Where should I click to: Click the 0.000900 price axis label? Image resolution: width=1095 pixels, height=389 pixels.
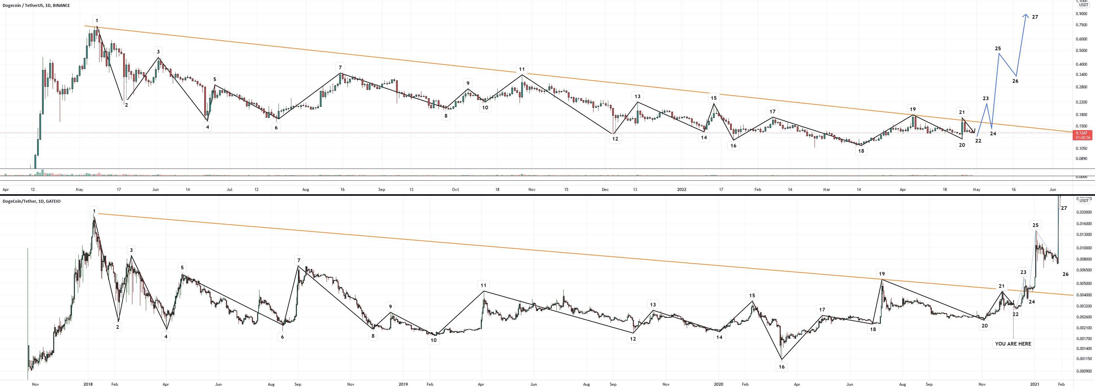1084,371
